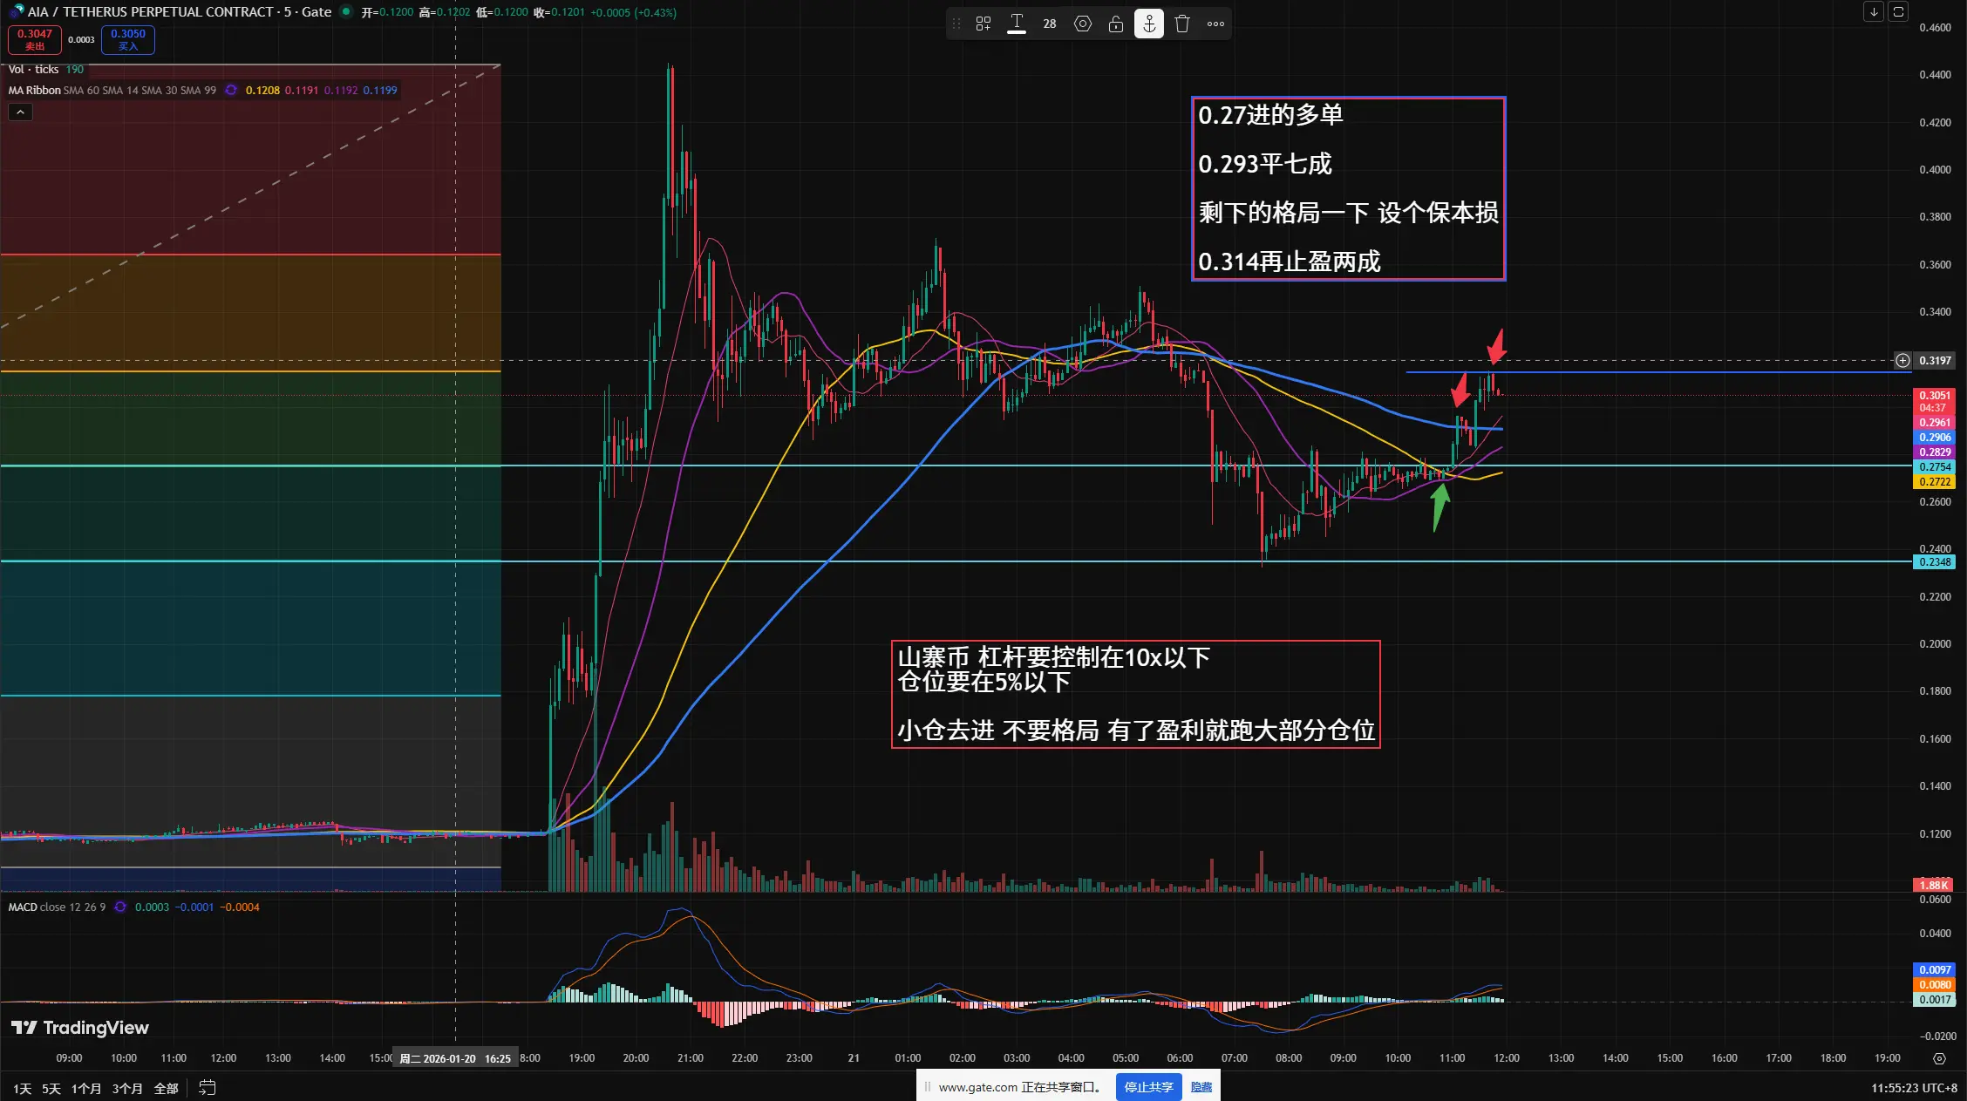Click the 停止共享 stop sharing button

click(1148, 1087)
